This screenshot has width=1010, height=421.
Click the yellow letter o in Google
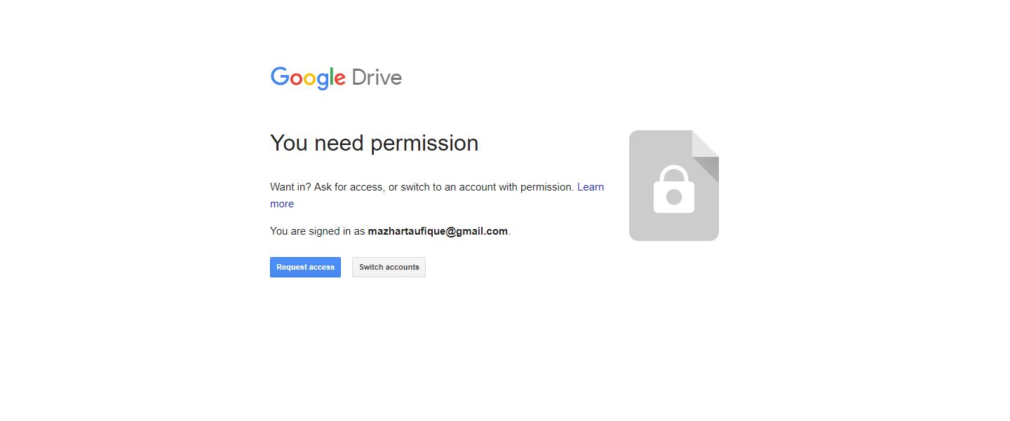pyautogui.click(x=311, y=79)
